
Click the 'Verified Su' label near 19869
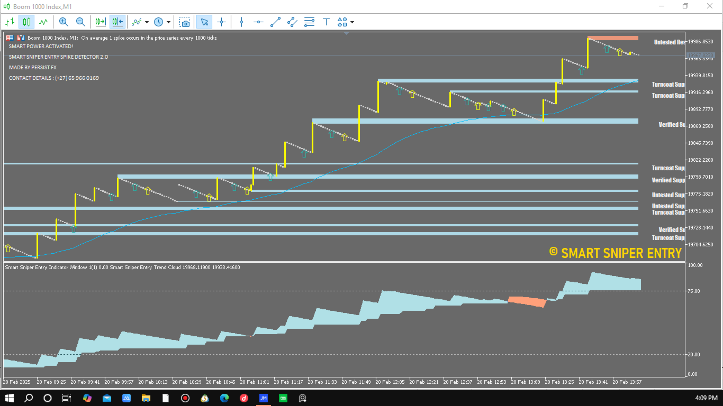672,125
